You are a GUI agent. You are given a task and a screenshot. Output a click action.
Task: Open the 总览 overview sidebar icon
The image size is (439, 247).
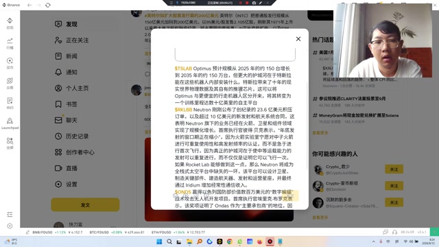[10, 23]
